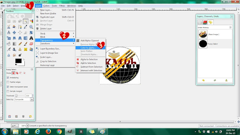This screenshot has height=135, width=240.
Task: Open the zoom percentage dropdown in status bar
Action: click(27, 126)
